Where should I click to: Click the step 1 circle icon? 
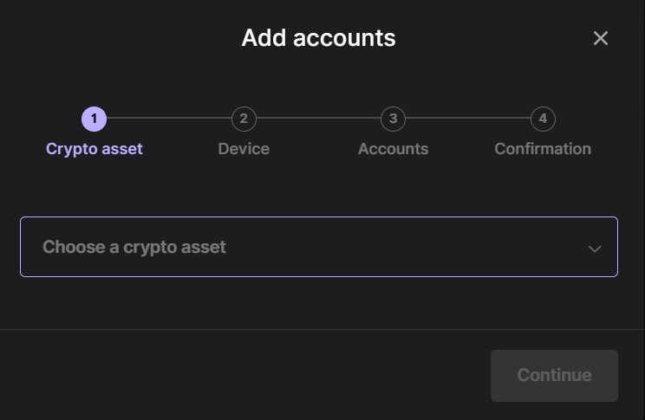(94, 119)
